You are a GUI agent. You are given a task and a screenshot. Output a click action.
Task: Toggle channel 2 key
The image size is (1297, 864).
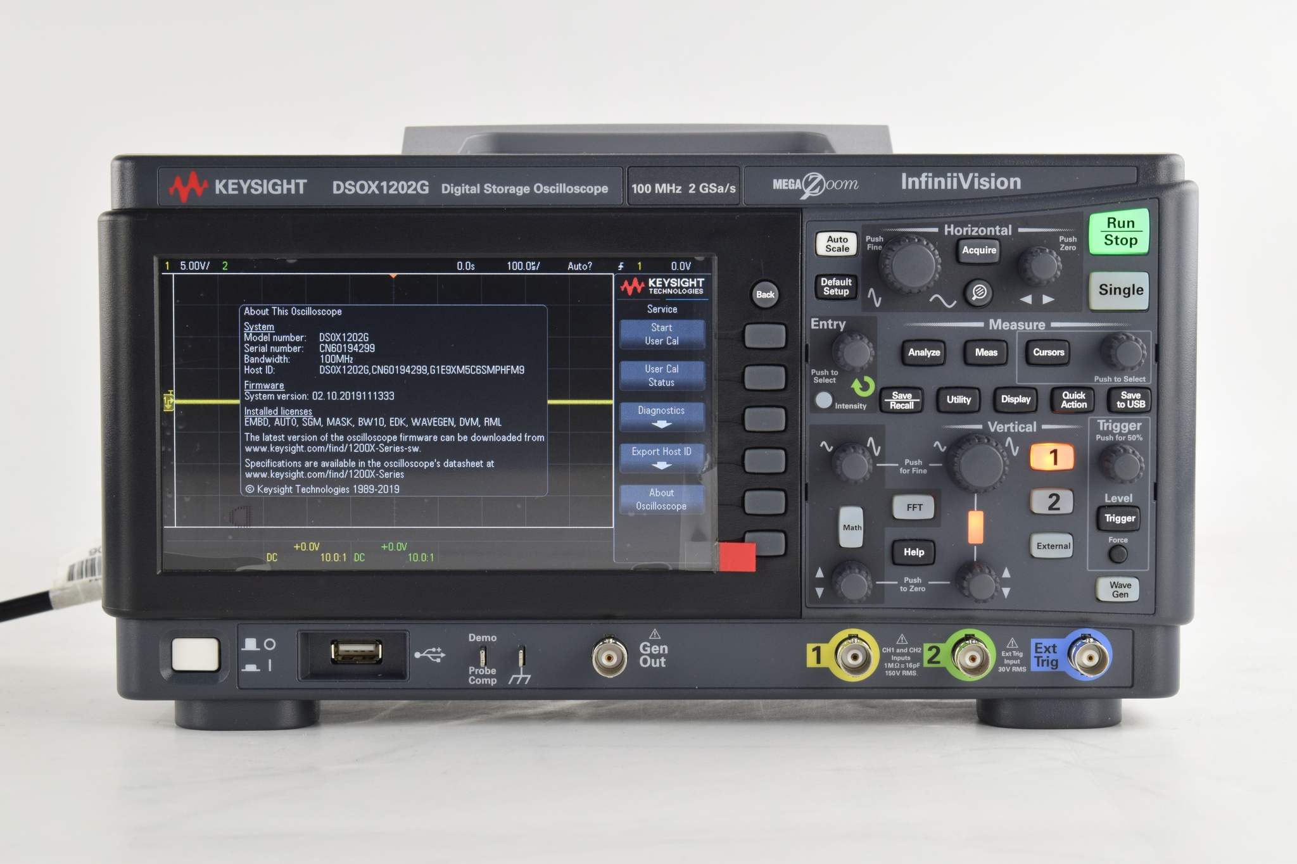[1053, 502]
